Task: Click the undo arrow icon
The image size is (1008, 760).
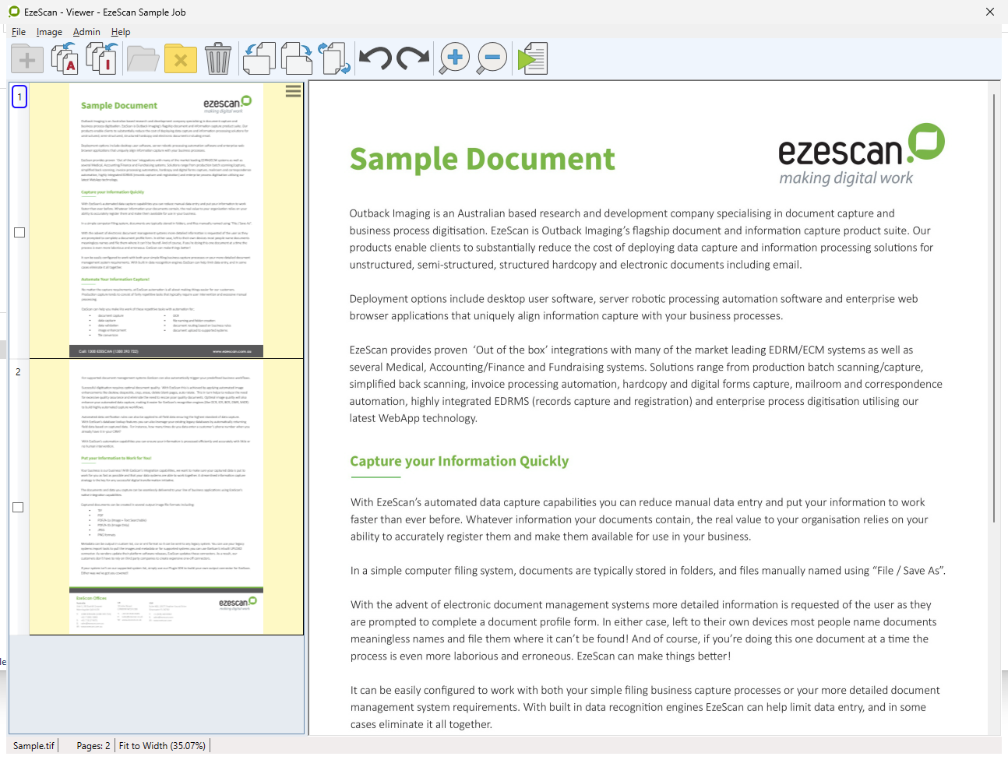Action: click(375, 58)
